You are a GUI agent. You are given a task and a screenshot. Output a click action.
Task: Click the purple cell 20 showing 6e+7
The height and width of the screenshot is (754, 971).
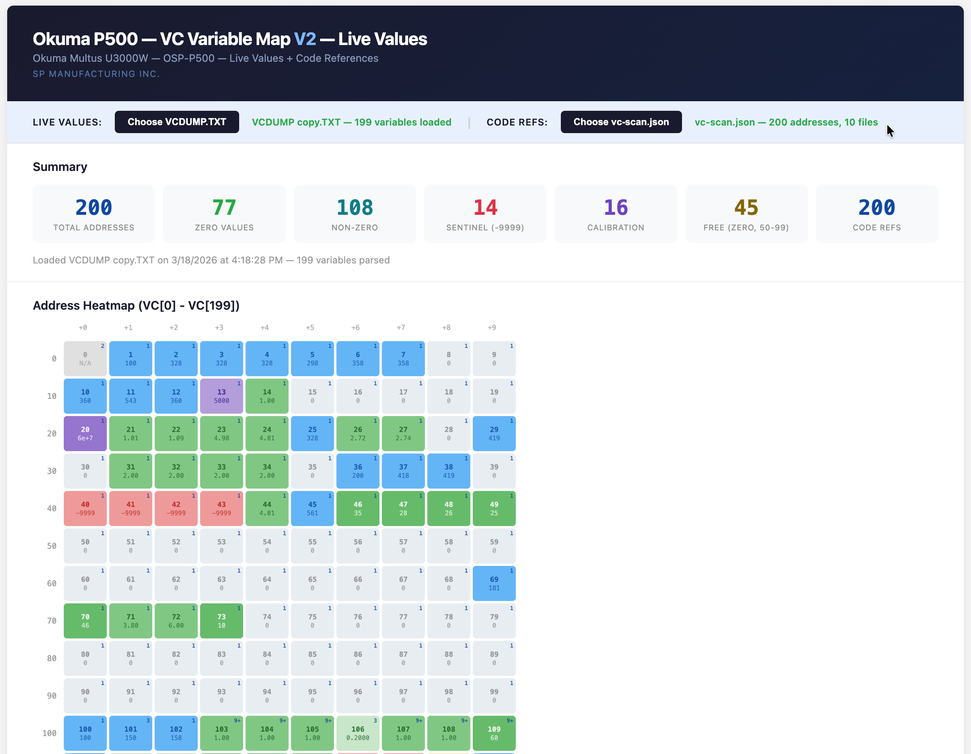(x=85, y=433)
